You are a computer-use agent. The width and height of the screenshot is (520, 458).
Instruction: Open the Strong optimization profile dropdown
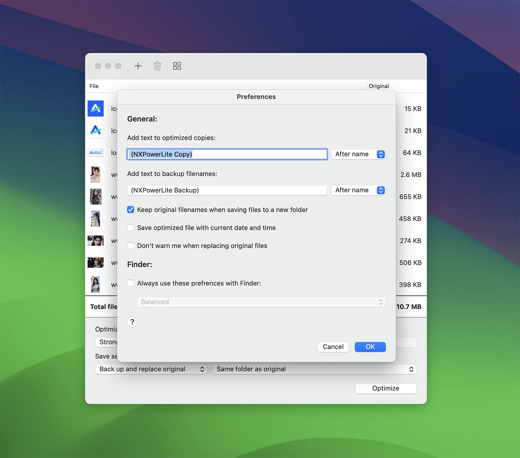coord(106,342)
